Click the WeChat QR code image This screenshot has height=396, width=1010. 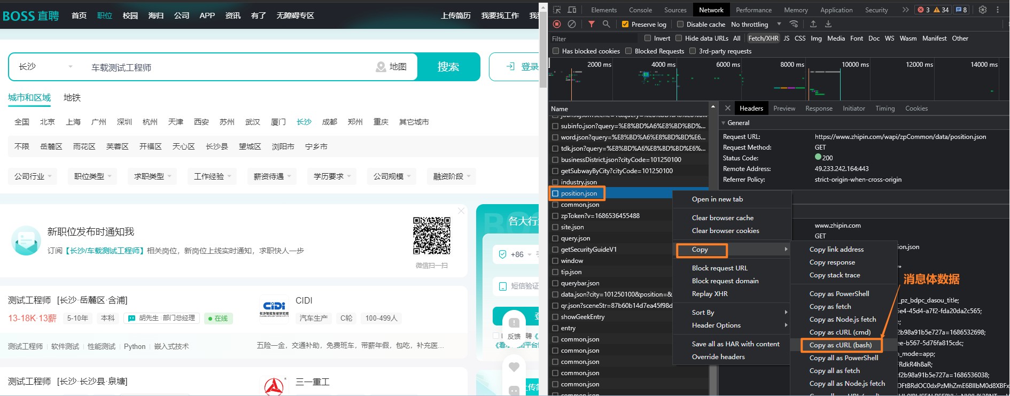tap(432, 236)
